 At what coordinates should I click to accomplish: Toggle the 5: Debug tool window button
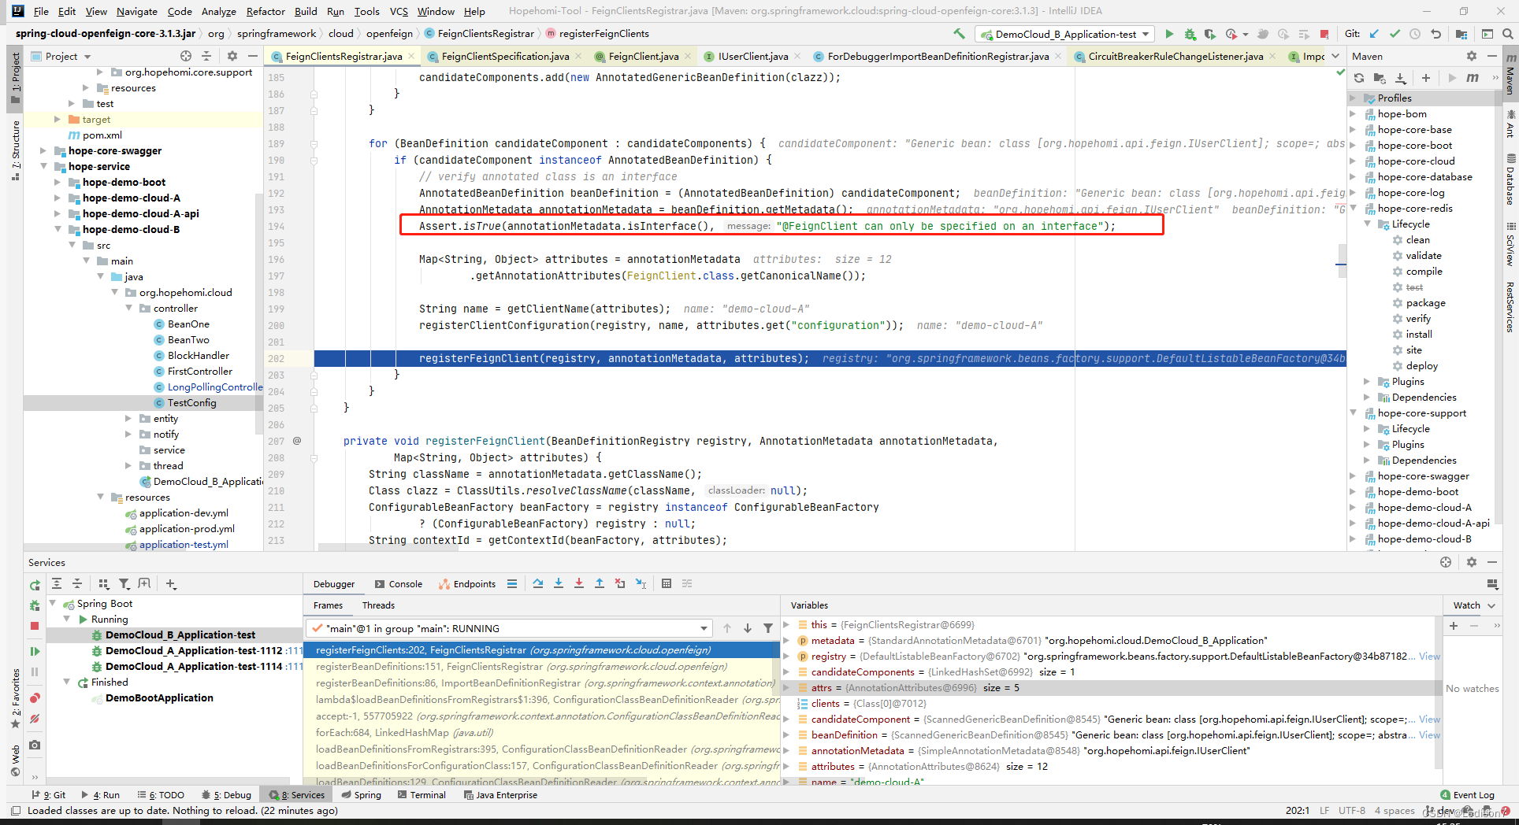[227, 795]
